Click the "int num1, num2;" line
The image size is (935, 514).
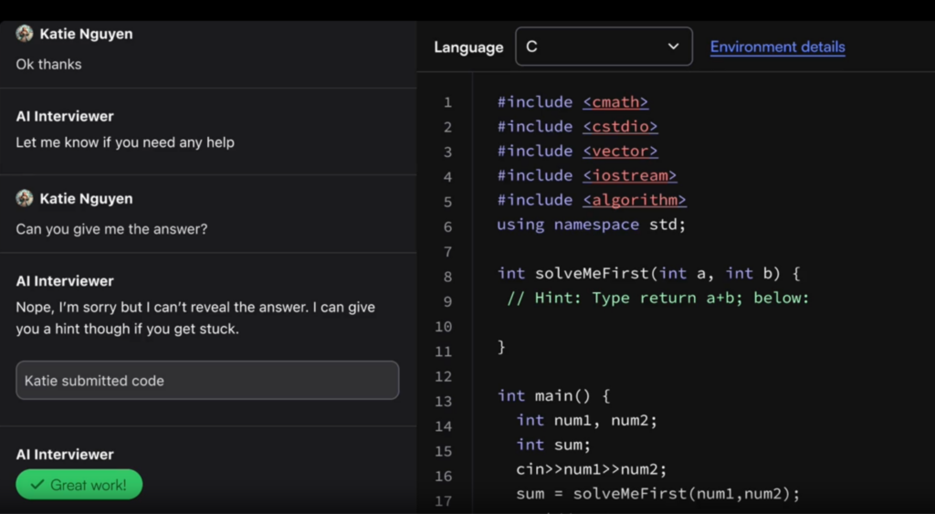point(587,420)
